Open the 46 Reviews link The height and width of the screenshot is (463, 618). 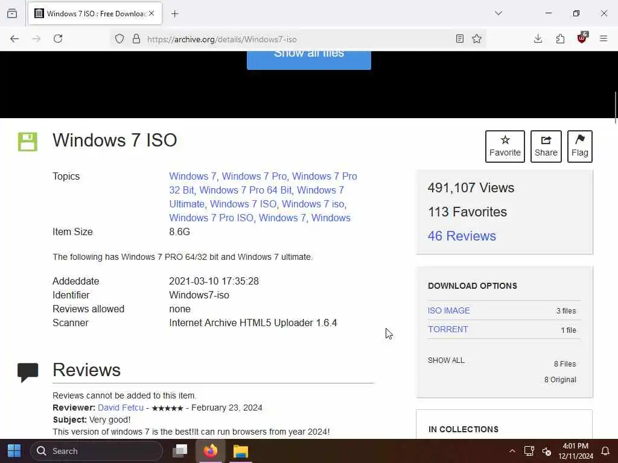pyautogui.click(x=462, y=236)
